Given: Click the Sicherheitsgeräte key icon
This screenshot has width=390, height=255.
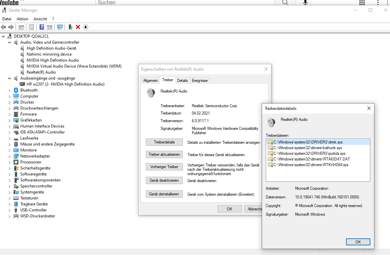Looking at the screenshot, I should coord(16,168).
